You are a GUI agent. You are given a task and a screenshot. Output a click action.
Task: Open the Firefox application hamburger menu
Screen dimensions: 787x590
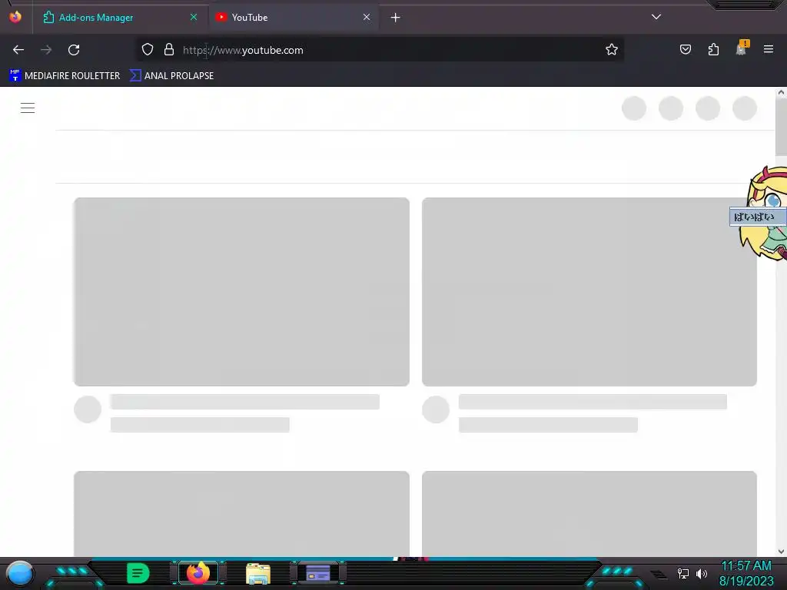(x=769, y=49)
